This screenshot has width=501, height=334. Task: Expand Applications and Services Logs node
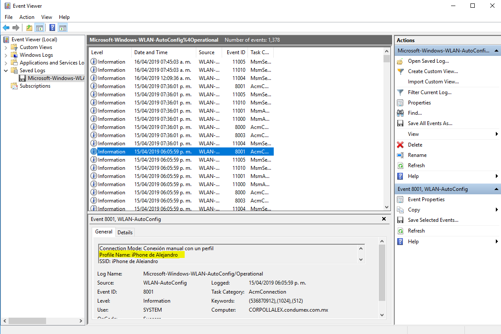tap(6, 63)
